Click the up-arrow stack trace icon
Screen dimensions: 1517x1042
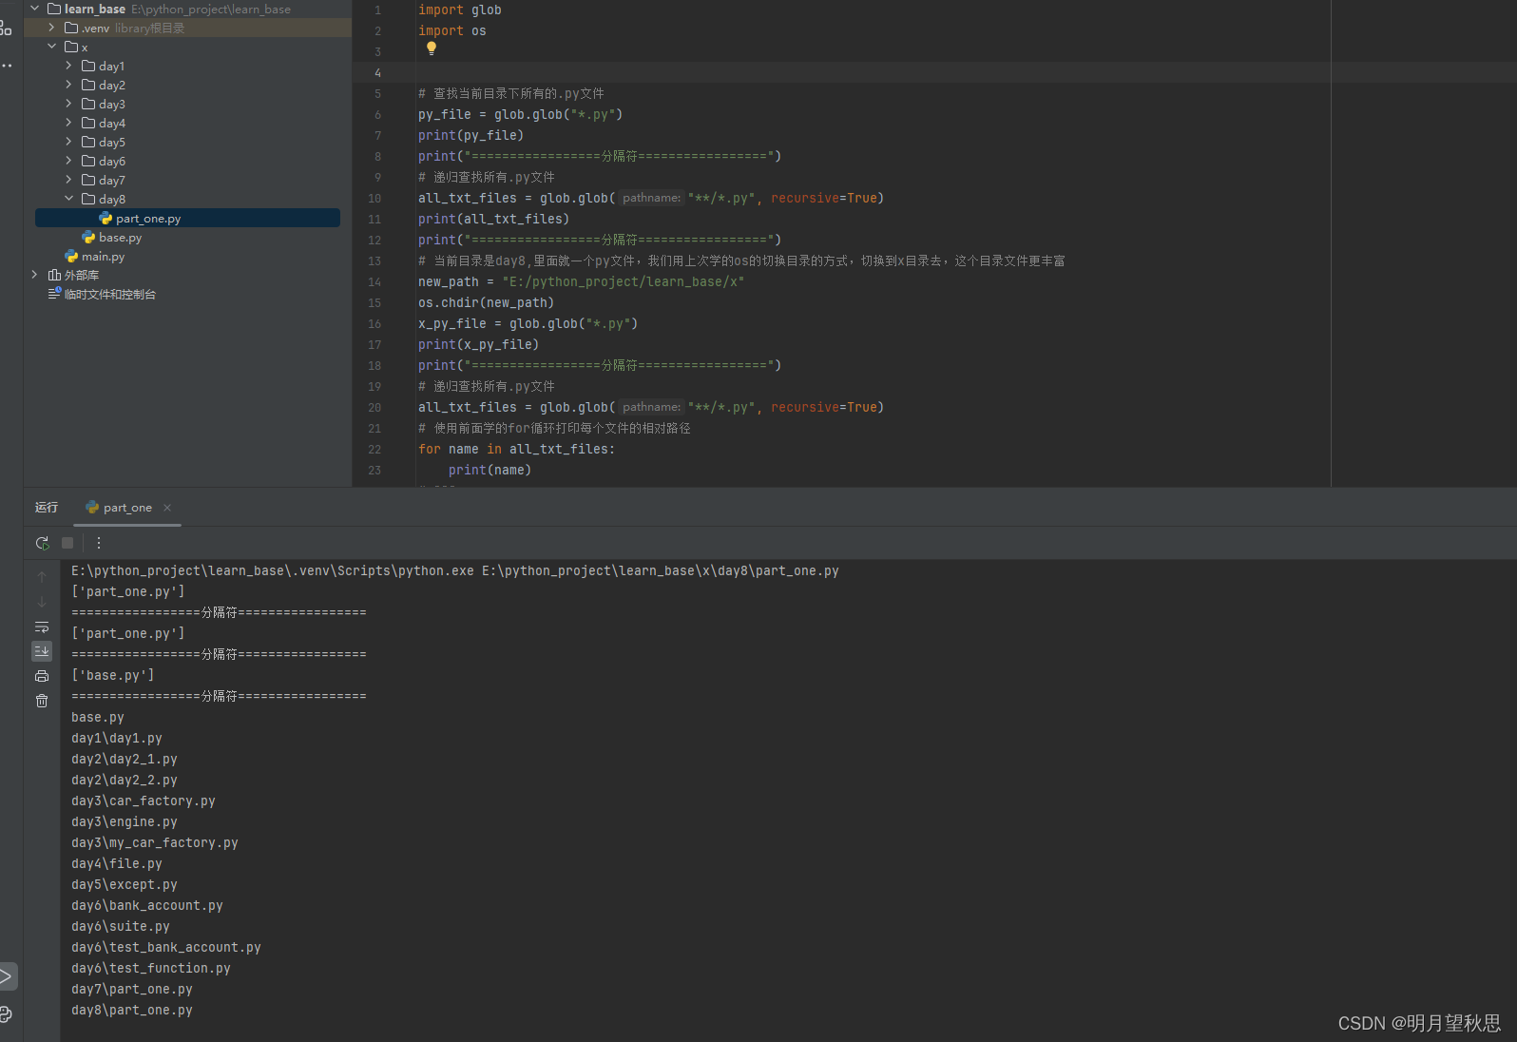[42, 577]
